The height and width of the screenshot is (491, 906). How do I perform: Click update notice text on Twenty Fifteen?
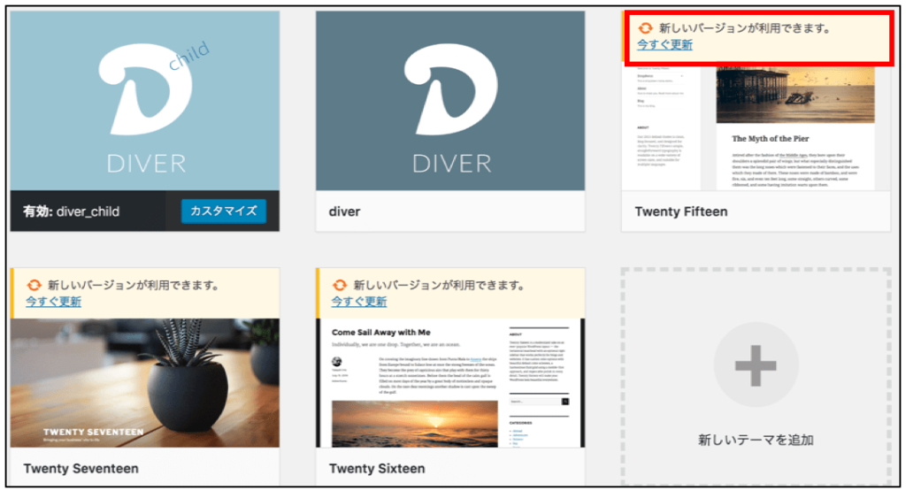(x=745, y=27)
